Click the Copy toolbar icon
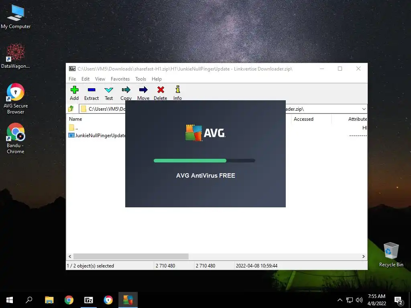The height and width of the screenshot is (308, 411). click(x=126, y=93)
